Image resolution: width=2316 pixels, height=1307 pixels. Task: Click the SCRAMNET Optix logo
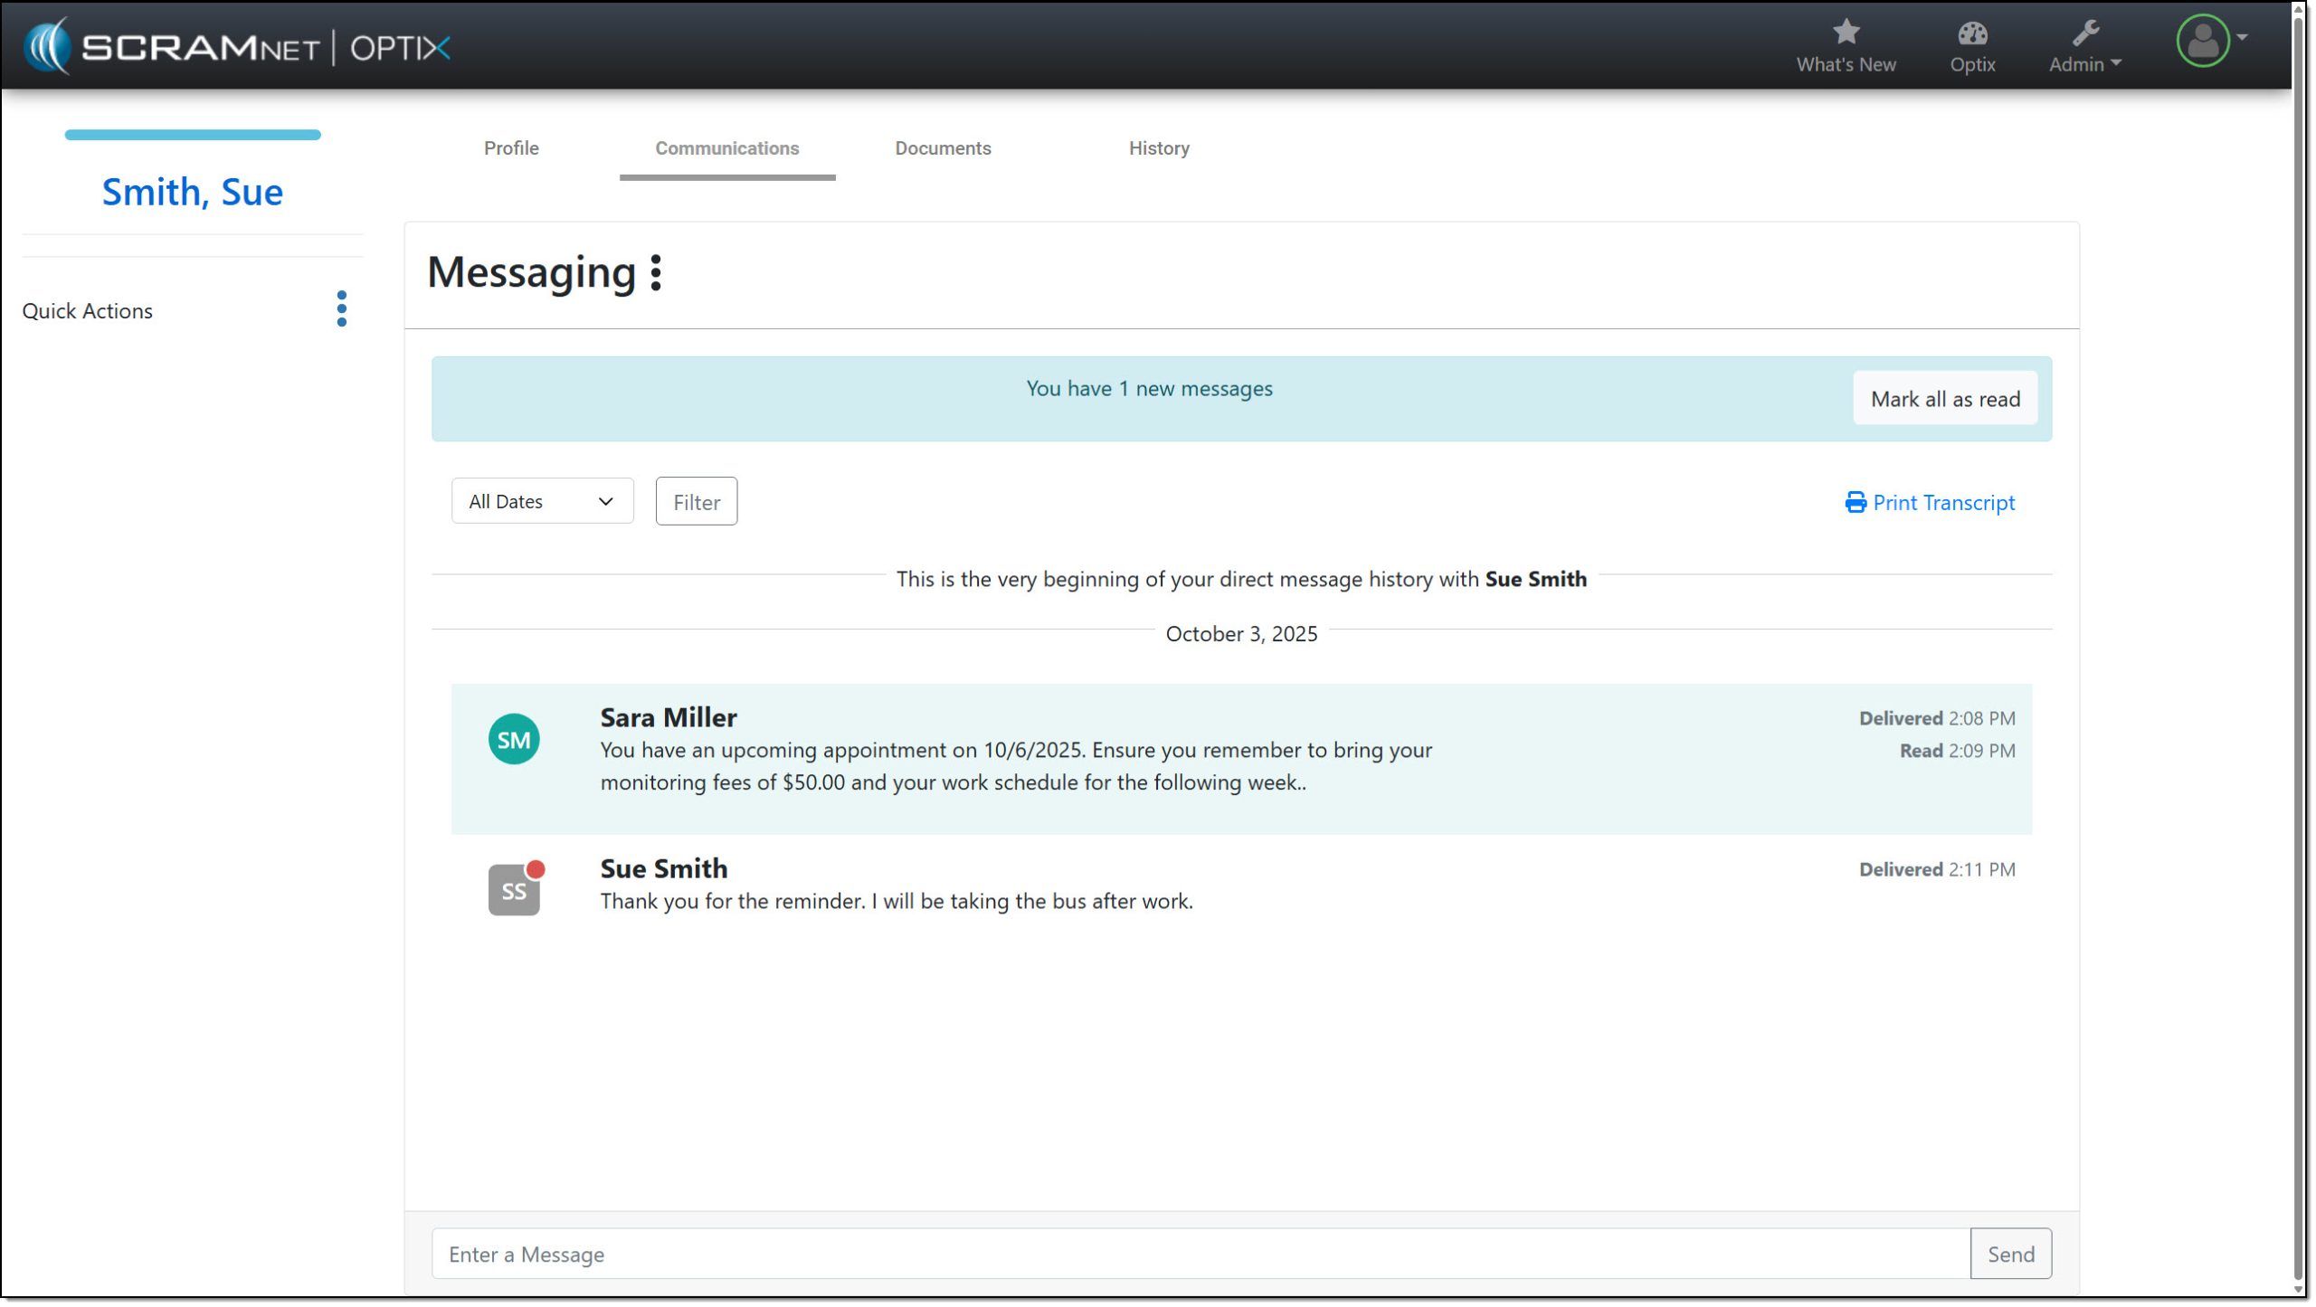pos(237,46)
